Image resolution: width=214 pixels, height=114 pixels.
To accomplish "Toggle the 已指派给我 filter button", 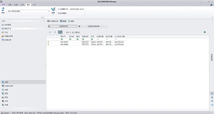I will tap(62, 26).
